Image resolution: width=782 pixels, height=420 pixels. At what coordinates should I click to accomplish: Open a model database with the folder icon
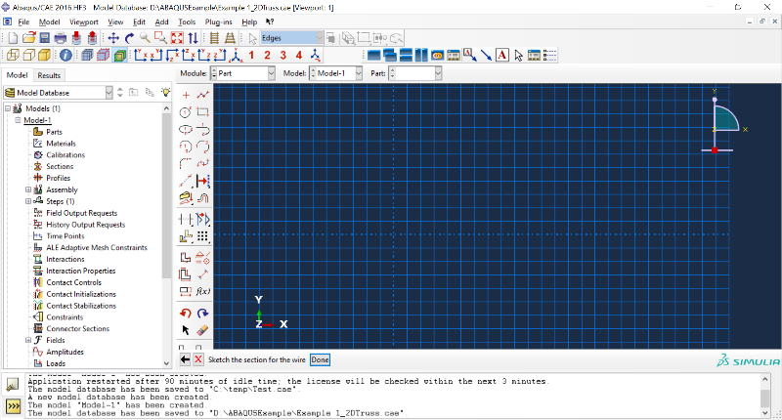pyautogui.click(x=29, y=38)
